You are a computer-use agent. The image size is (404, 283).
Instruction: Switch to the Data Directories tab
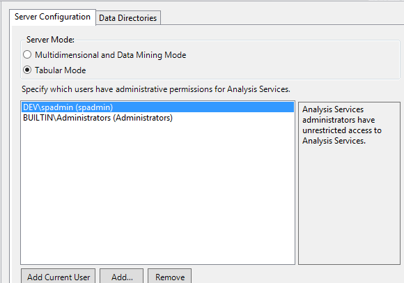coord(128,18)
